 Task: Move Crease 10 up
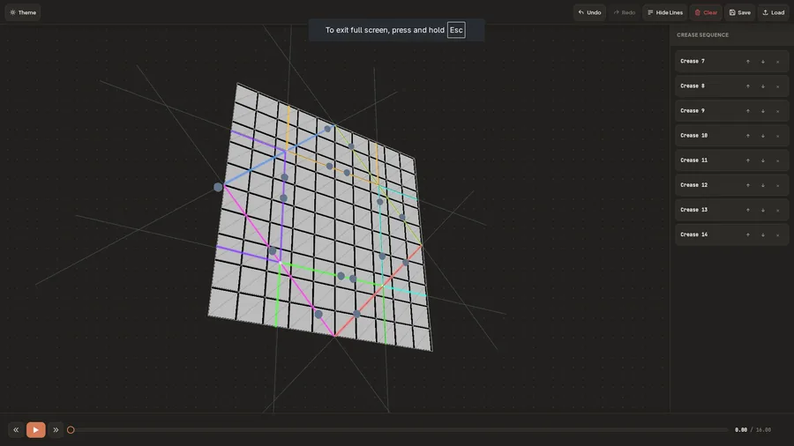748,136
